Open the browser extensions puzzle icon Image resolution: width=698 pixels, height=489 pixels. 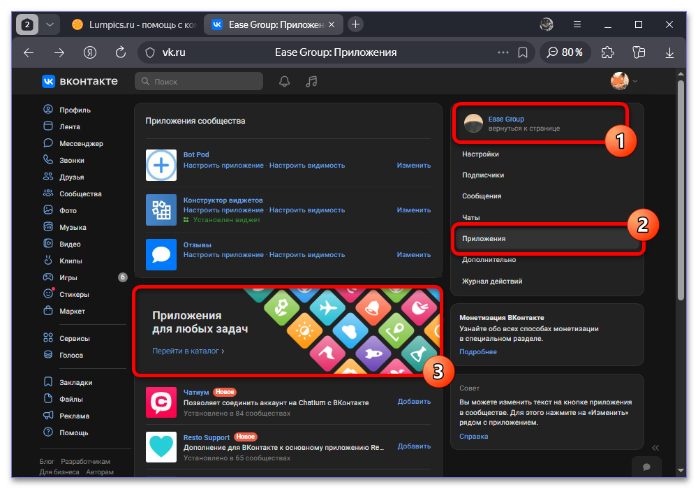(x=608, y=52)
